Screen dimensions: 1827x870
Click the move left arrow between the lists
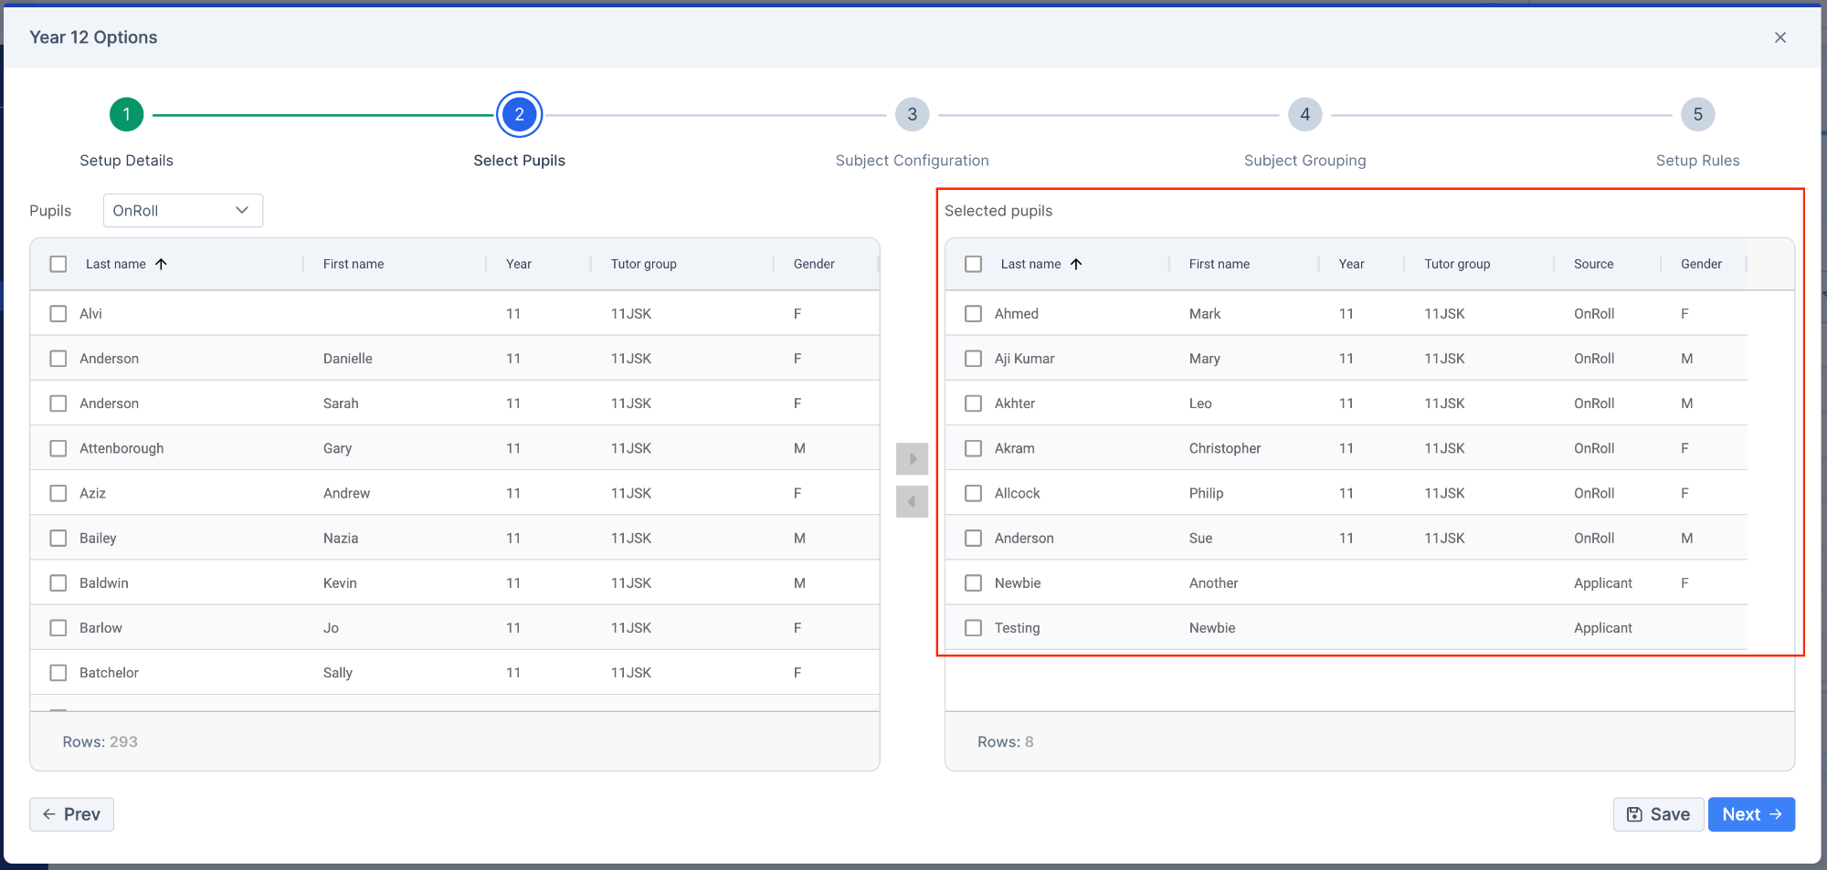[912, 501]
